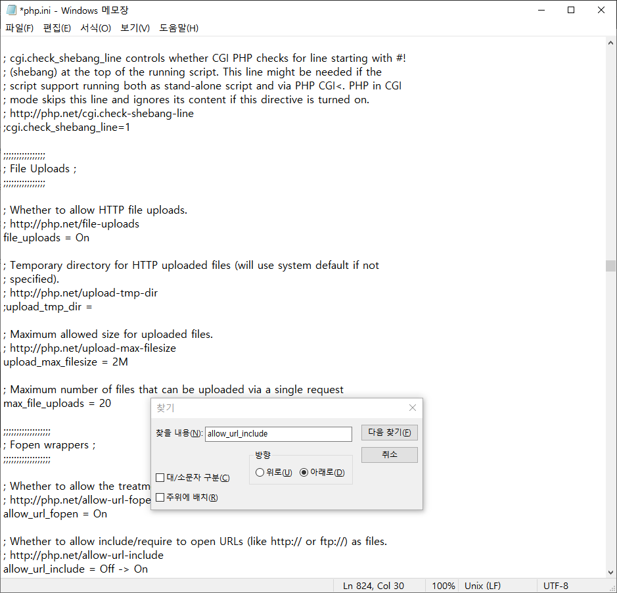This screenshot has width=617, height=593.
Task: Click the line ';upload_tmp_dir ='
Action: [47, 307]
